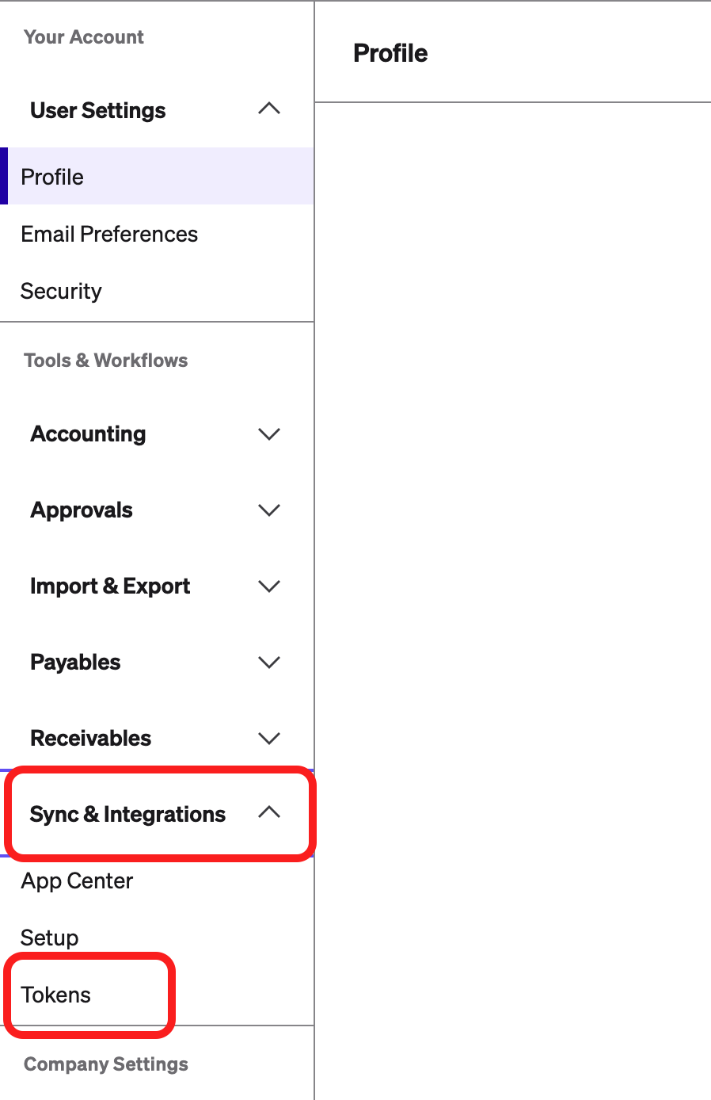Click the Receivables section header label

coord(91,738)
